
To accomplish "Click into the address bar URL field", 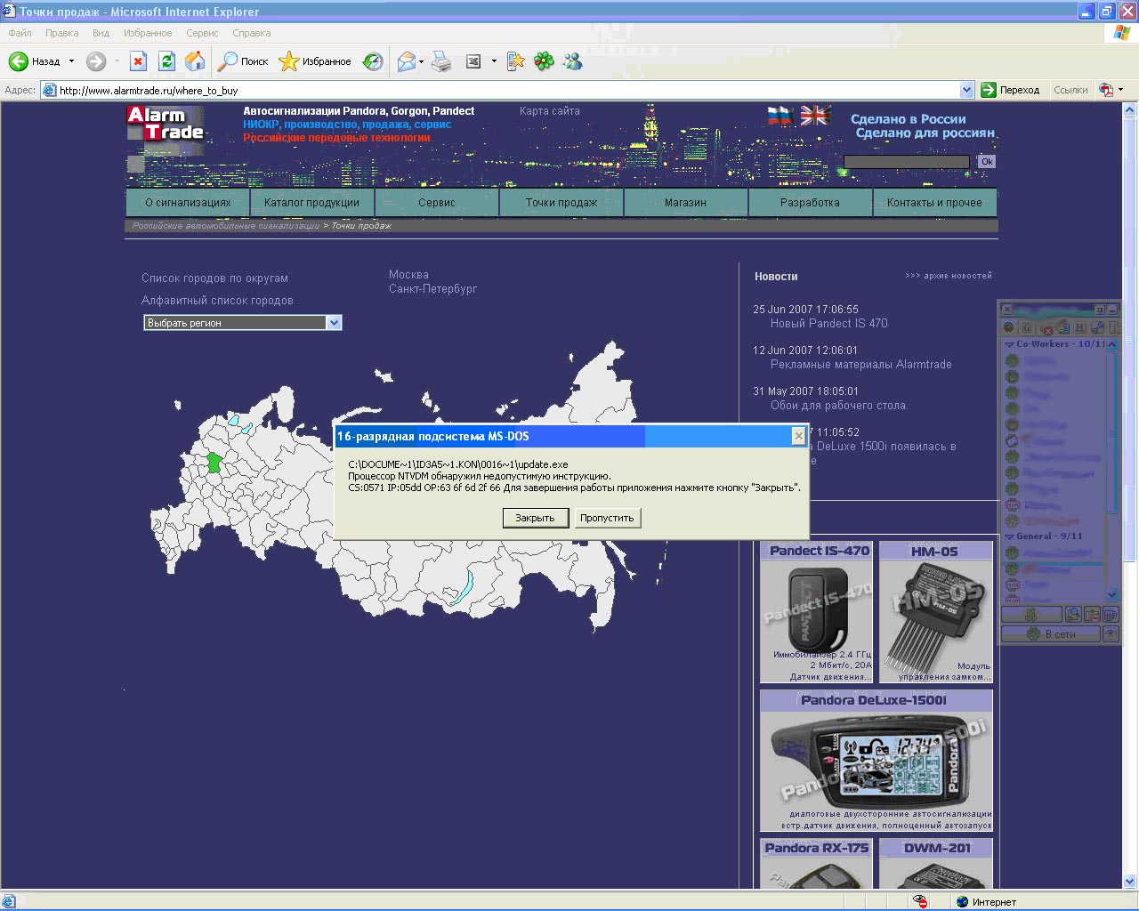I will pos(507,90).
